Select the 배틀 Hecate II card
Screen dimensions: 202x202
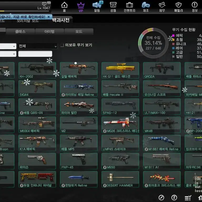pos(120,88)
